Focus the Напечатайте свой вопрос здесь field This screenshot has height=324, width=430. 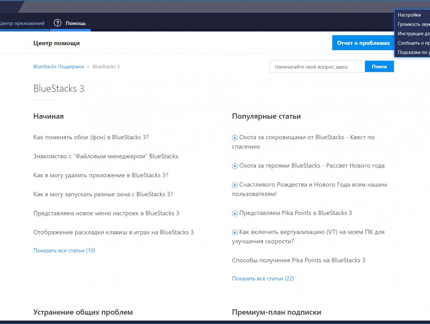point(317,67)
